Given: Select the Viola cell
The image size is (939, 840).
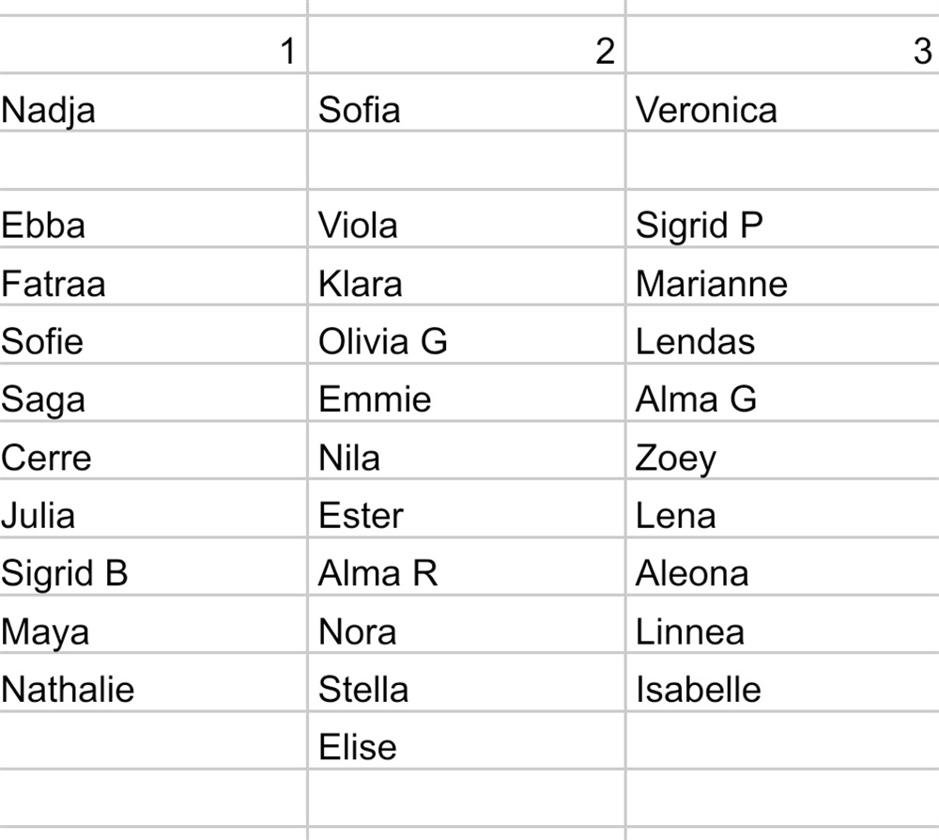Looking at the screenshot, I should coord(358,226).
